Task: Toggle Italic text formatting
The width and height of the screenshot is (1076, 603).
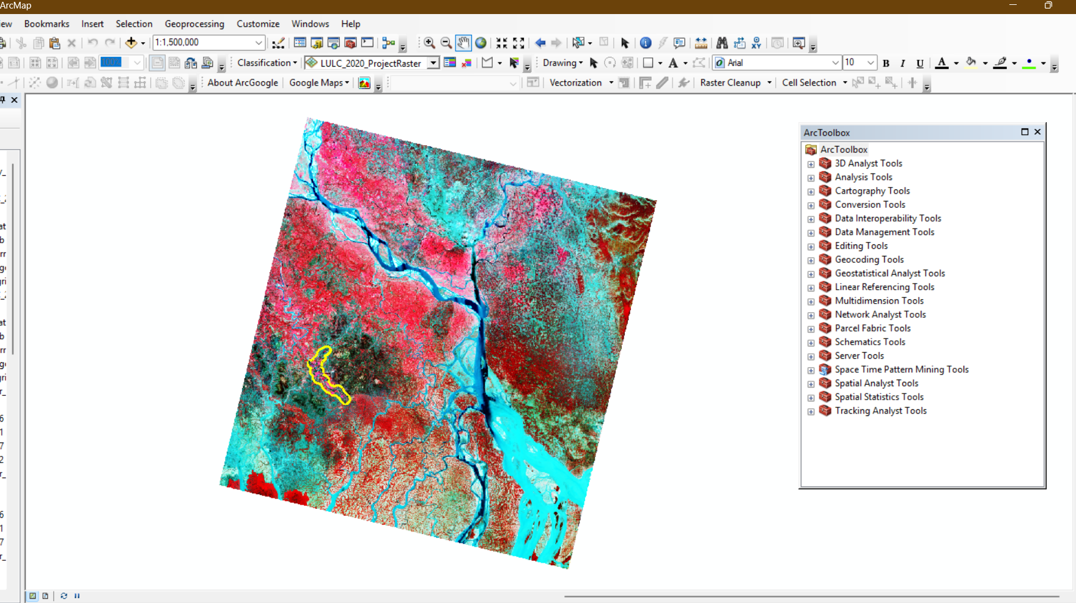Action: point(902,63)
